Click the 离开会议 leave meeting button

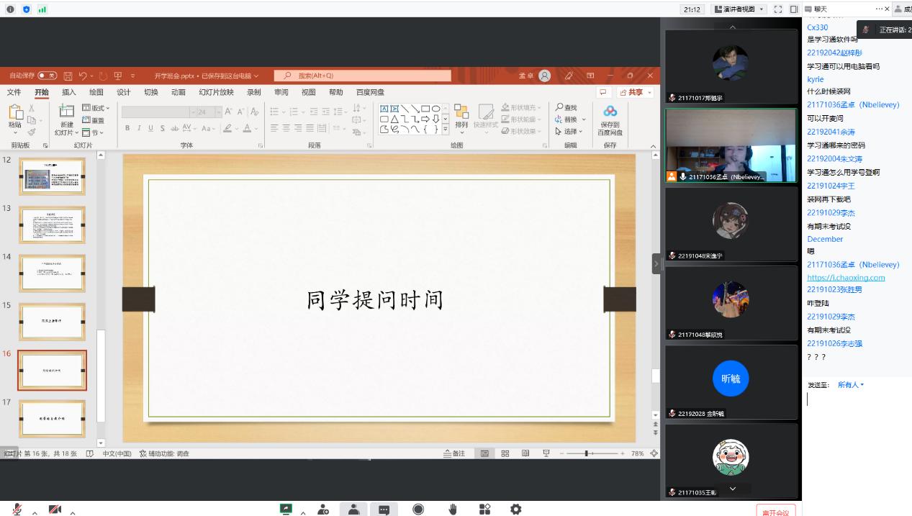(x=775, y=512)
